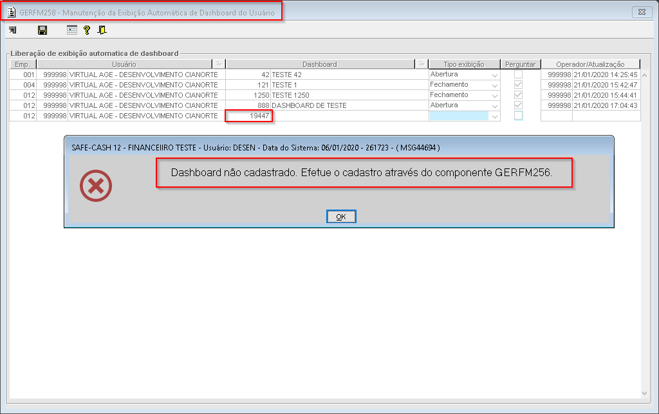Click the Emp. cell 004

coord(23,85)
